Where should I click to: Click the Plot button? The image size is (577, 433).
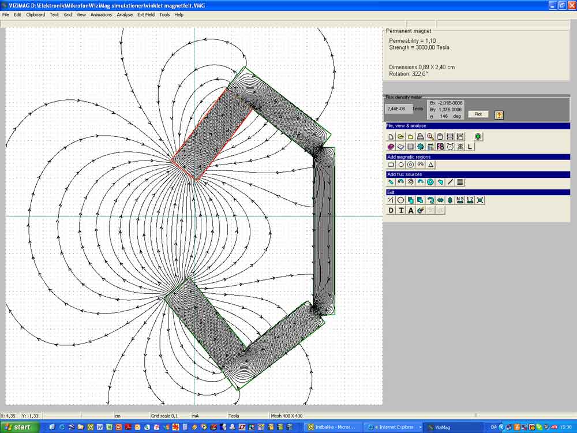(x=478, y=114)
